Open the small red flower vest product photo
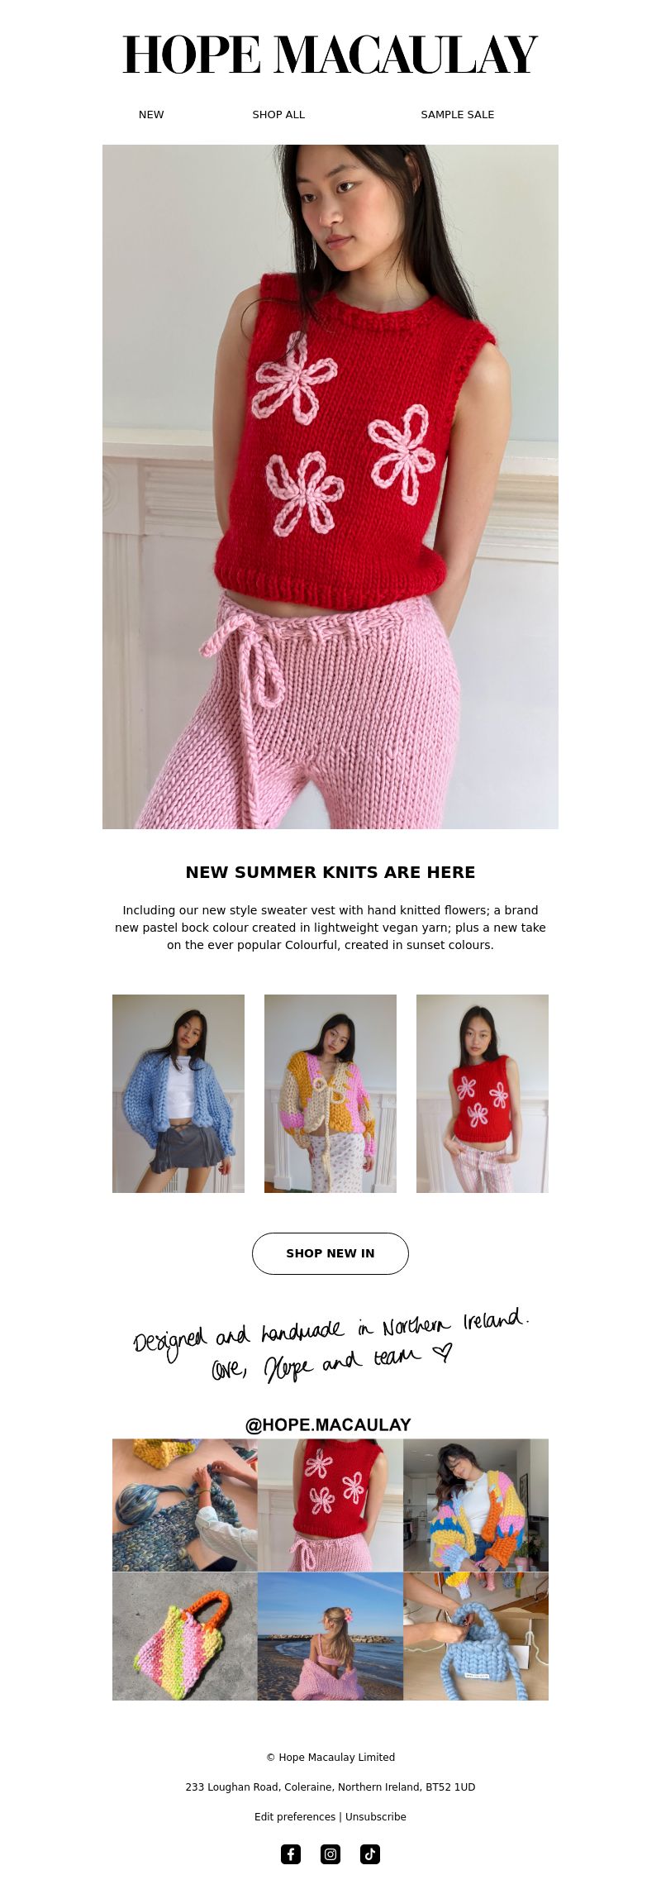 pos(483,1094)
